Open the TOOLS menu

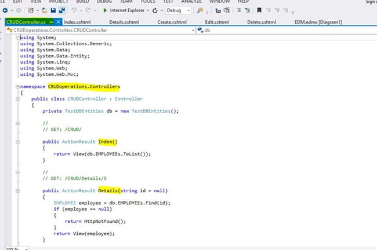[148, 1]
